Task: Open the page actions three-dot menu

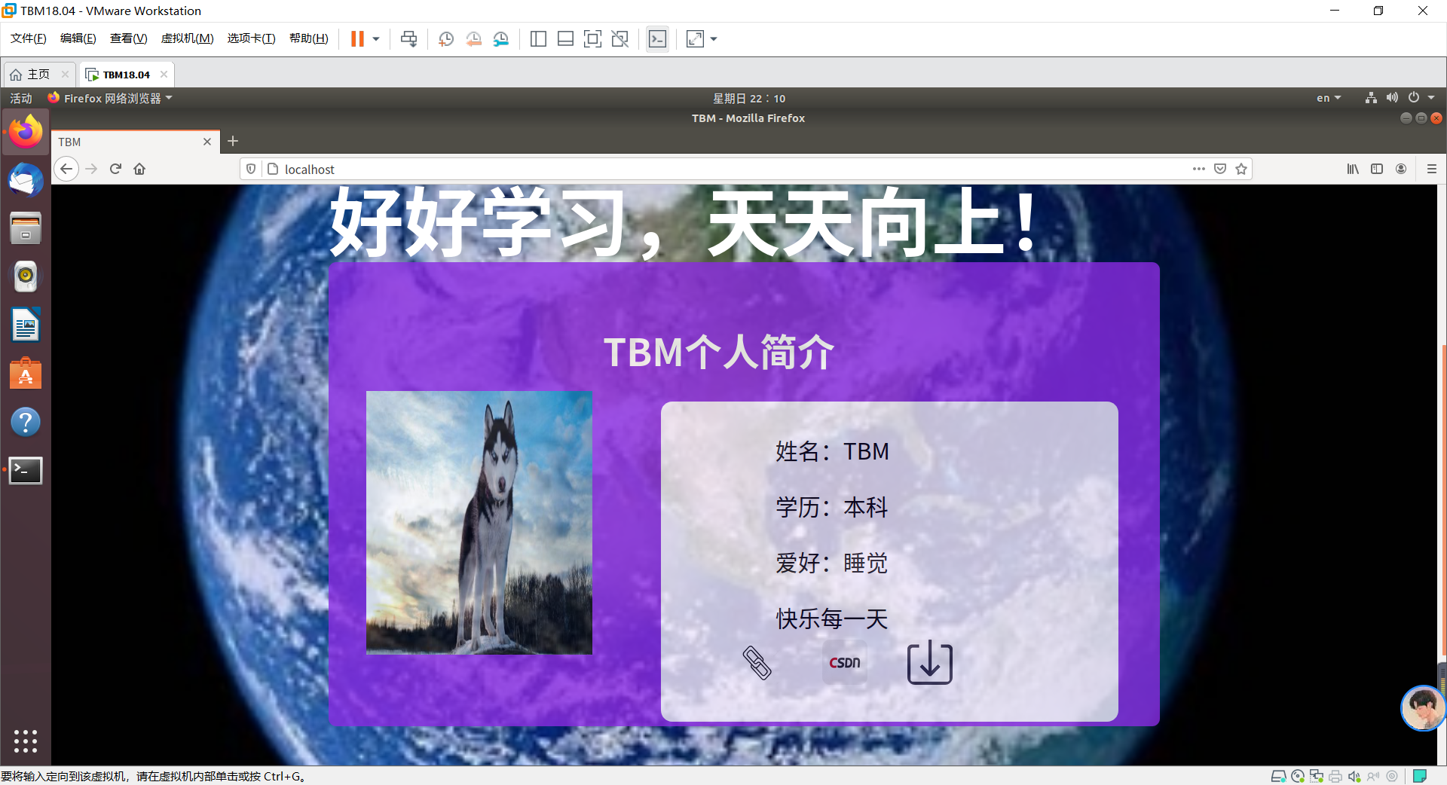Action: [x=1199, y=169]
